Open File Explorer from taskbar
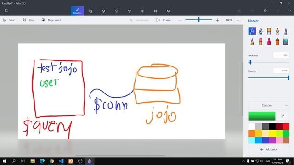 point(33,161)
